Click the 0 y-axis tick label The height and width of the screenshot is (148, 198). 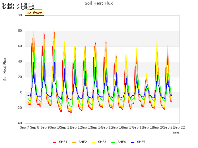coord(21,92)
